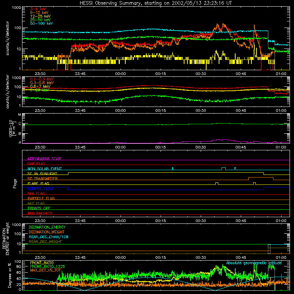Select the 25-50 keV legend label
294x294 pixels.
(x=40, y=20)
